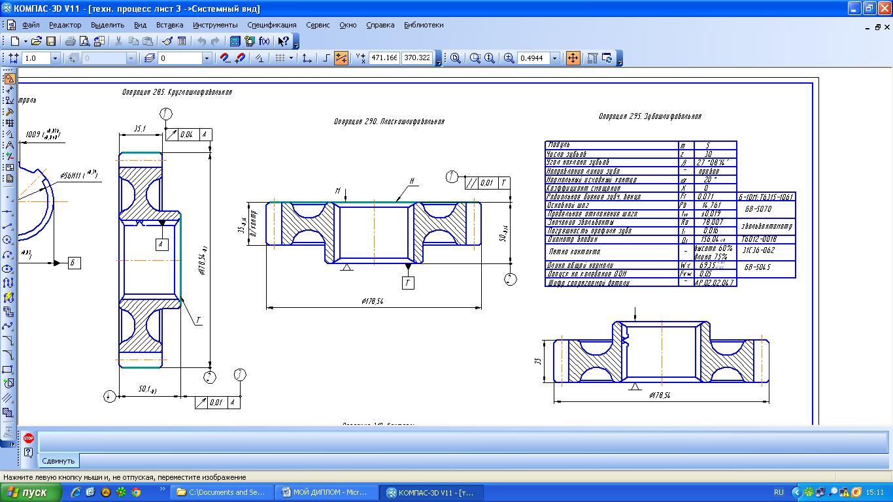Click the text 'Операция 290. Плоскошлифовальная'
This screenshot has width=893, height=502.
(389, 122)
